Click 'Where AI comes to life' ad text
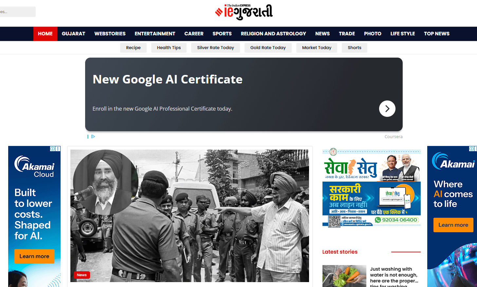 coord(453,194)
